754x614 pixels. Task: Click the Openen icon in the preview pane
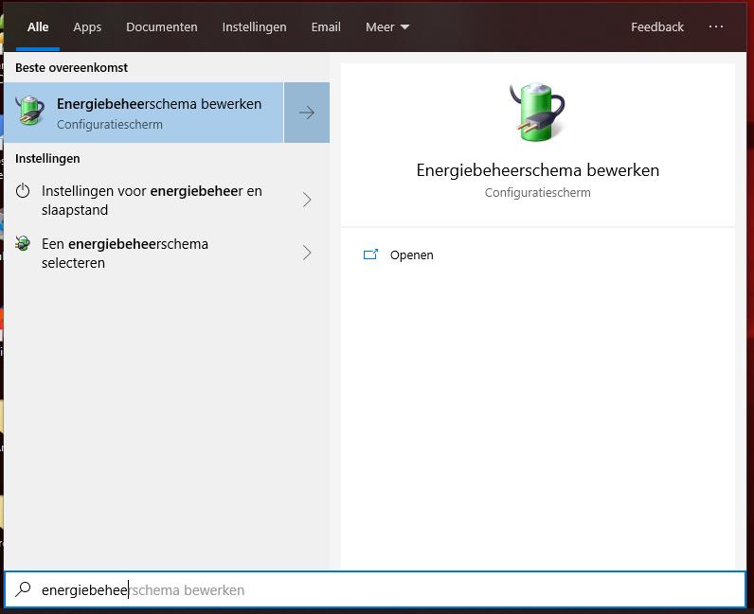coord(371,254)
